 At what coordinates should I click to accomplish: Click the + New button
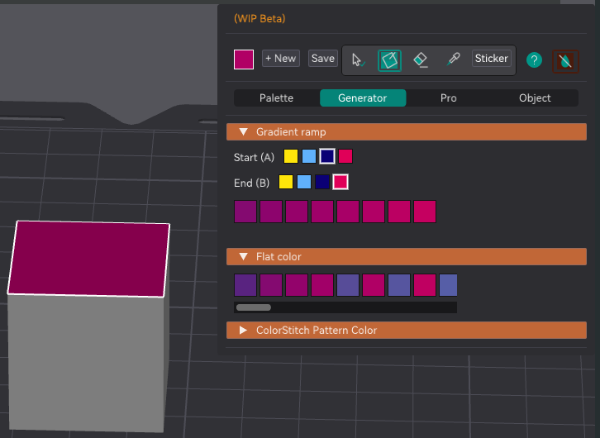(281, 59)
